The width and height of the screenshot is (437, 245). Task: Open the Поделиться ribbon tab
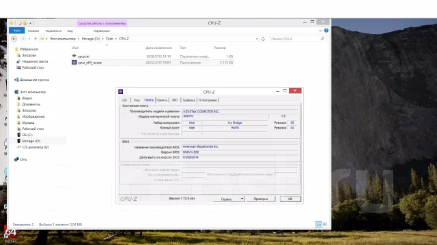pyautogui.click(x=53, y=31)
